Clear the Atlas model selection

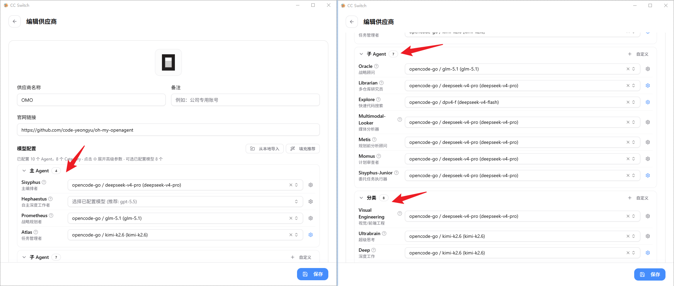point(291,235)
